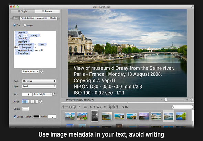Click the 'lens' token
The width and height of the screenshot is (203, 141).
click(x=42, y=44)
